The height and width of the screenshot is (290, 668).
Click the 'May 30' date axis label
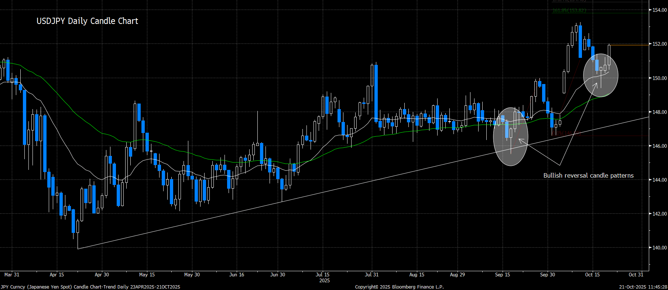tap(192, 275)
